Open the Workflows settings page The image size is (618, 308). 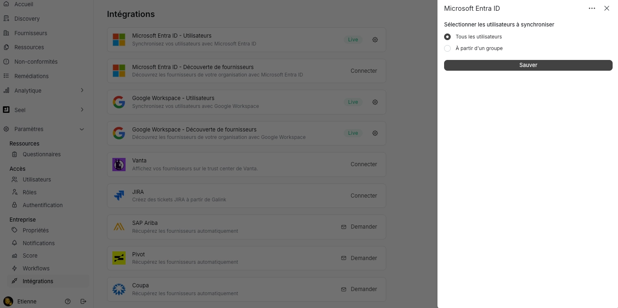pyautogui.click(x=36, y=268)
